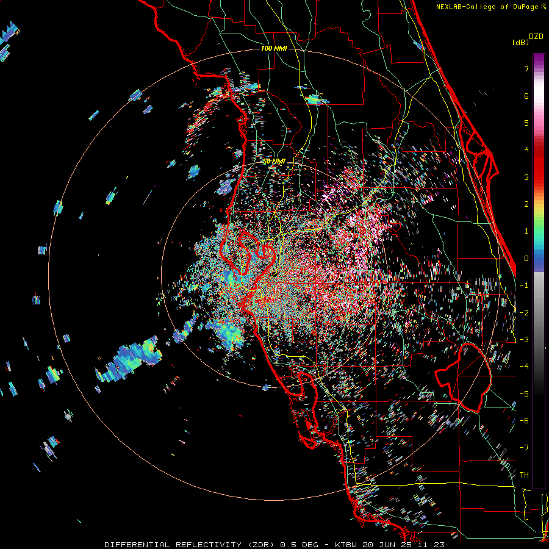
Task: Select the -5 dB scale value
Action: point(524,394)
